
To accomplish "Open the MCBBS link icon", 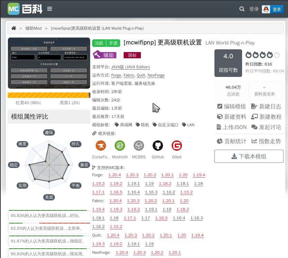I will coord(139,146).
